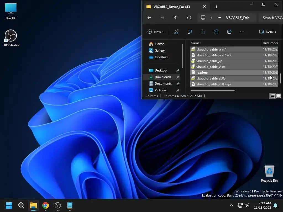Open the Windows Start button
283x212 pixels.
pyautogui.click(x=9, y=205)
